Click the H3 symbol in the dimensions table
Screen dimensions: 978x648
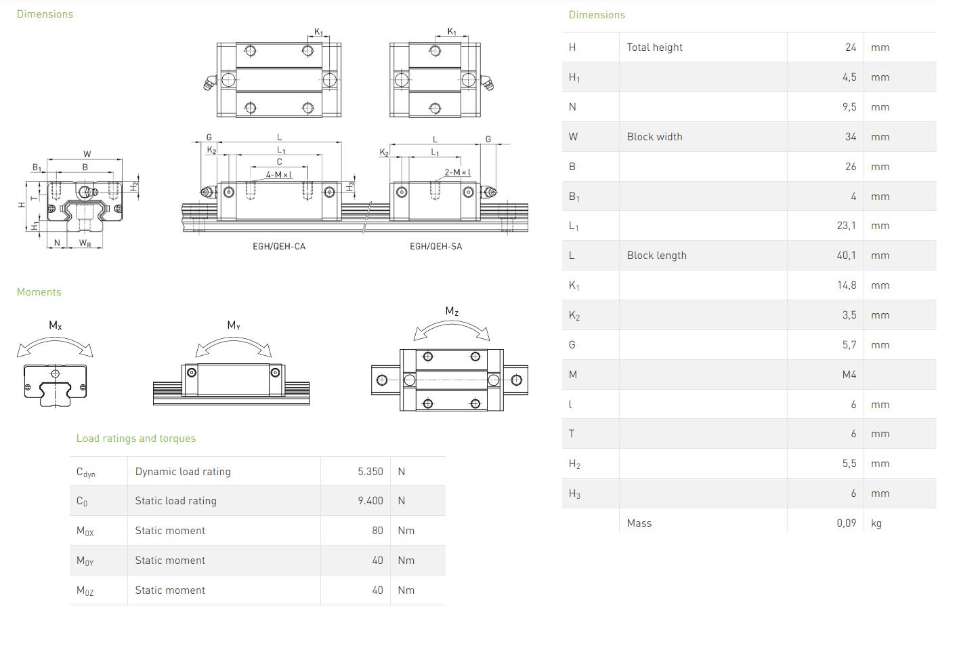(x=574, y=494)
